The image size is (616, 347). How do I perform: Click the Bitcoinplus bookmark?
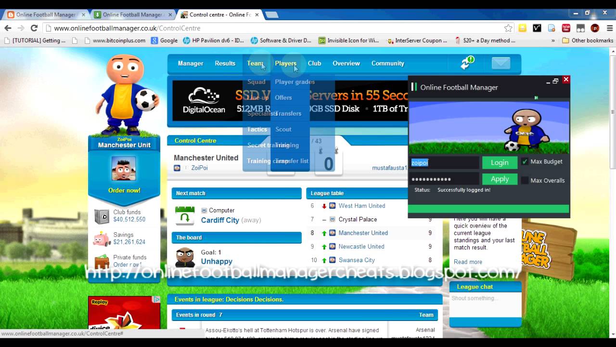coord(114,40)
